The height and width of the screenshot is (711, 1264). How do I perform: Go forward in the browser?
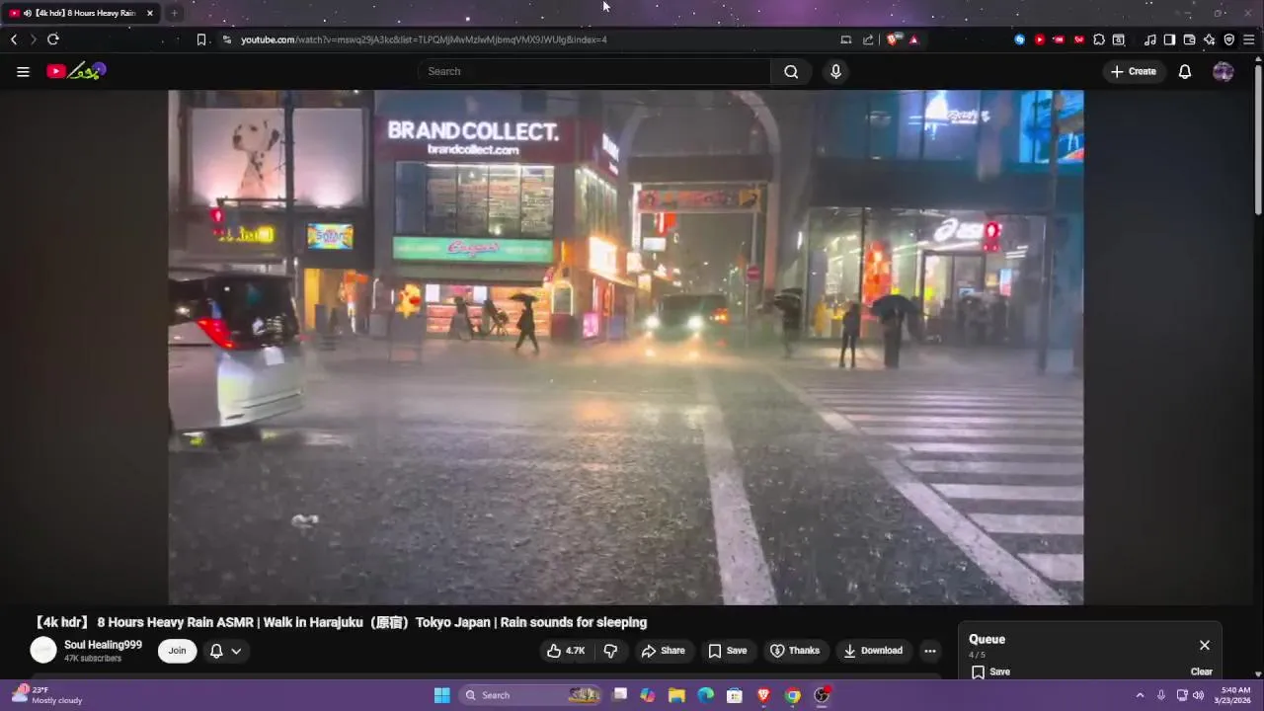coord(33,39)
